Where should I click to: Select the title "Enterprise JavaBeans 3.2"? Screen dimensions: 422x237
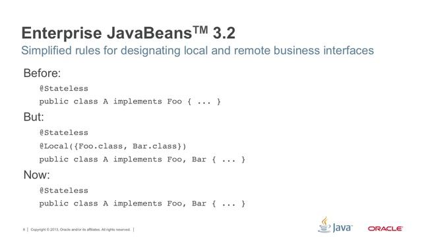(129, 33)
